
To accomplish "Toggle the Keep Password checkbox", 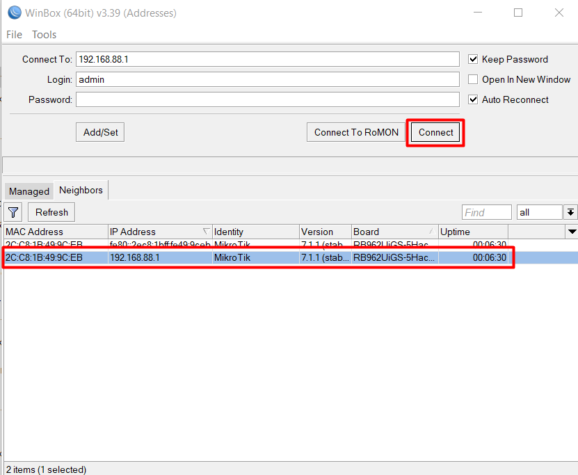I will pos(474,59).
